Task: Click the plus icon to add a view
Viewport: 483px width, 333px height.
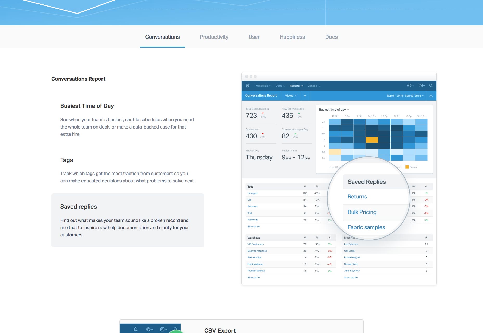Action: click(305, 96)
